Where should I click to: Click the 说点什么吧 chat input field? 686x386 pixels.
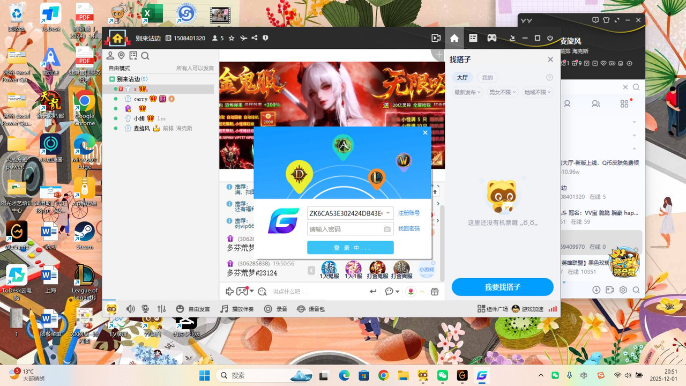click(x=316, y=291)
